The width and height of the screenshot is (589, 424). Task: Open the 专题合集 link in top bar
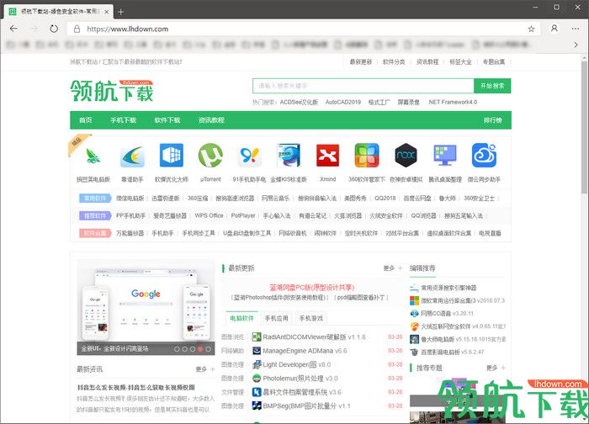pyautogui.click(x=494, y=62)
